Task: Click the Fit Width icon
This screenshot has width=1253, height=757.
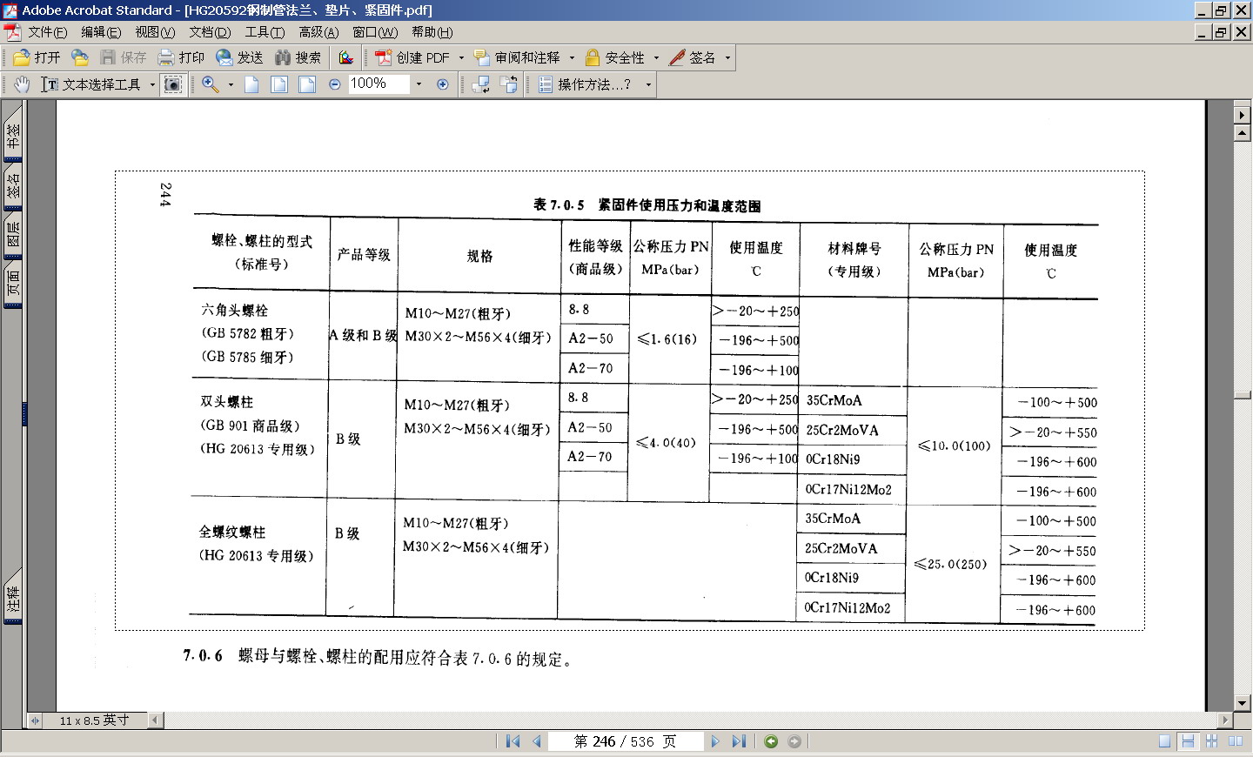Action: [307, 84]
